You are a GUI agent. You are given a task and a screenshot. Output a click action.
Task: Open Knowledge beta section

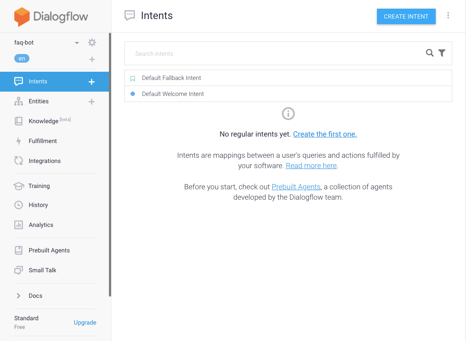click(x=50, y=121)
